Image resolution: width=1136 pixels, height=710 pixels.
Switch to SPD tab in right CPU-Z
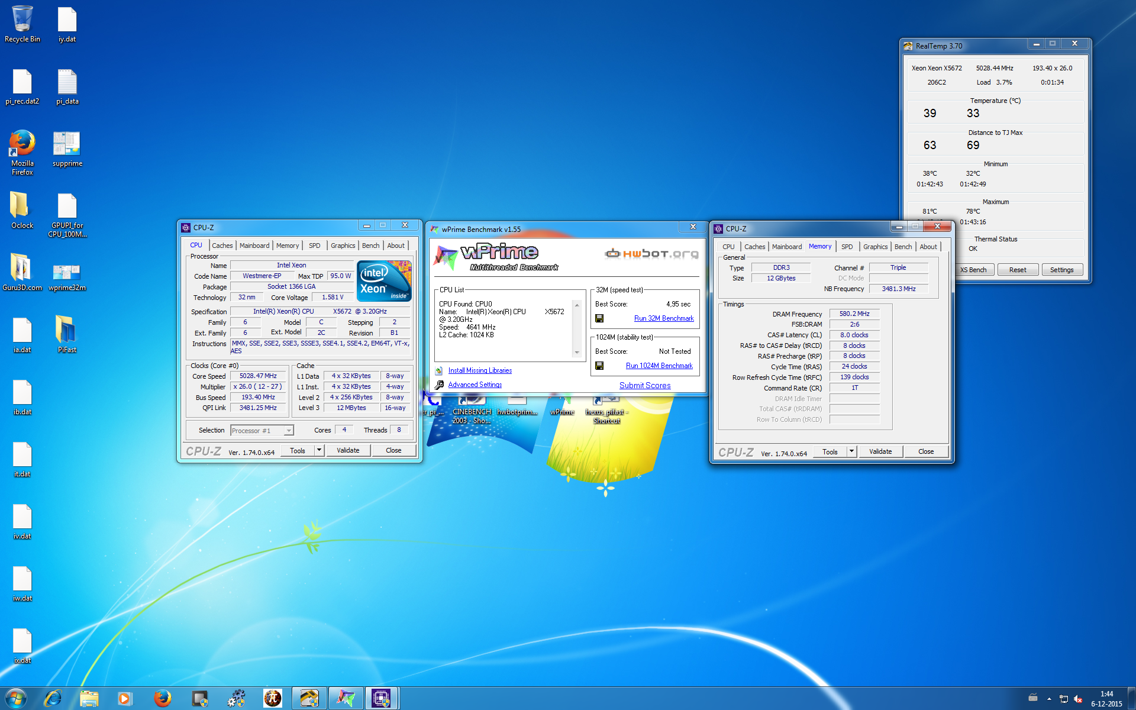tap(847, 247)
